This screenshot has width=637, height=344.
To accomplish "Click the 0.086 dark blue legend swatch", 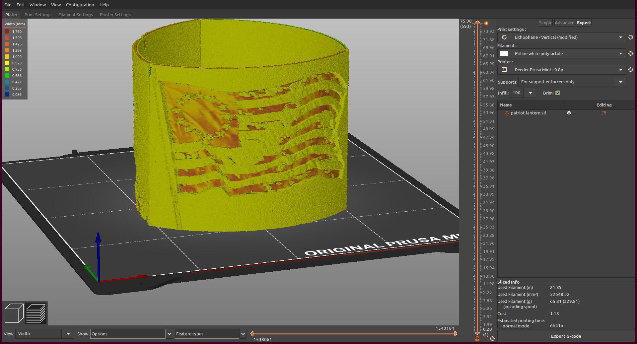I will [x=7, y=95].
